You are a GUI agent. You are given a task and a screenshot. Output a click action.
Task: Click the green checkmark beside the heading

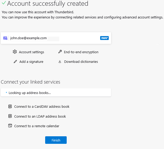pos(3,4)
